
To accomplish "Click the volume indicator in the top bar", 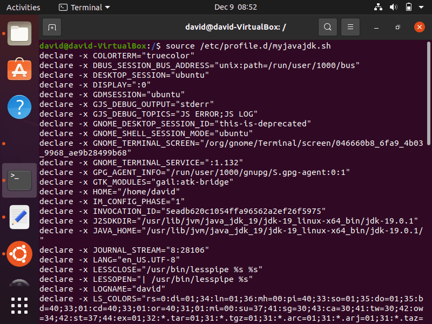I will (393, 7).
